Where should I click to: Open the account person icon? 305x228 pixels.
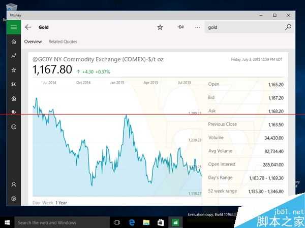[x=14, y=184]
